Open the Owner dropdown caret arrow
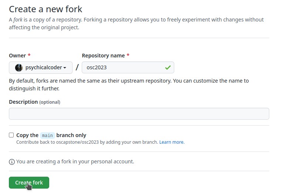 pos(65,68)
